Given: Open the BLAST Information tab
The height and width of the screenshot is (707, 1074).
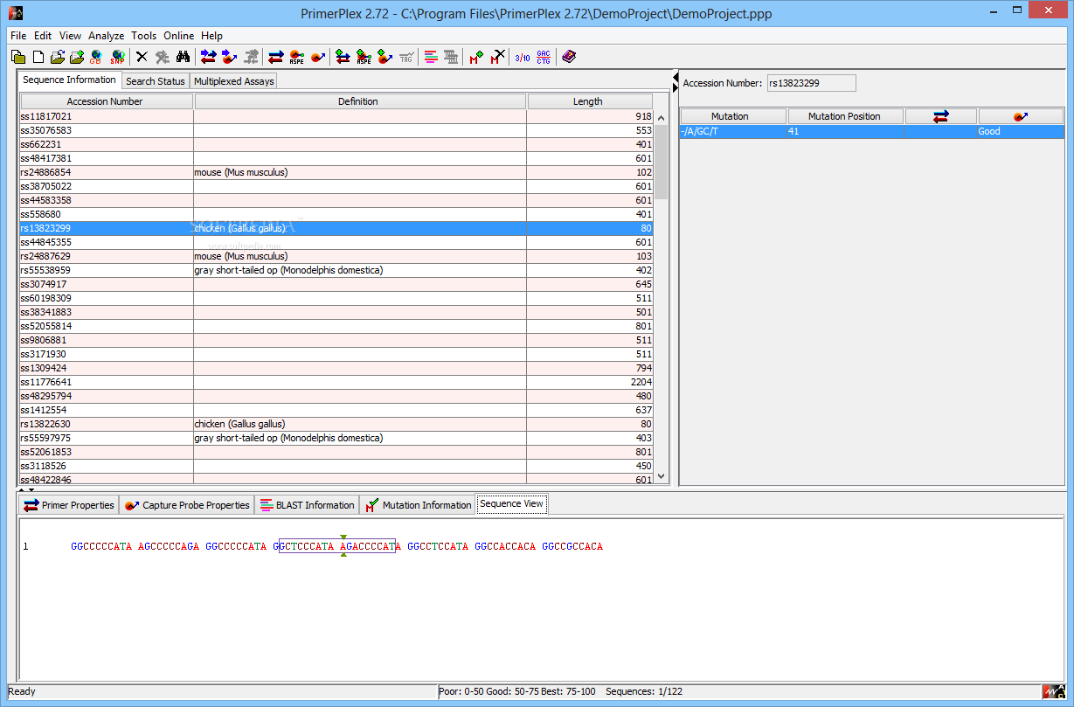Looking at the screenshot, I should pos(307,505).
